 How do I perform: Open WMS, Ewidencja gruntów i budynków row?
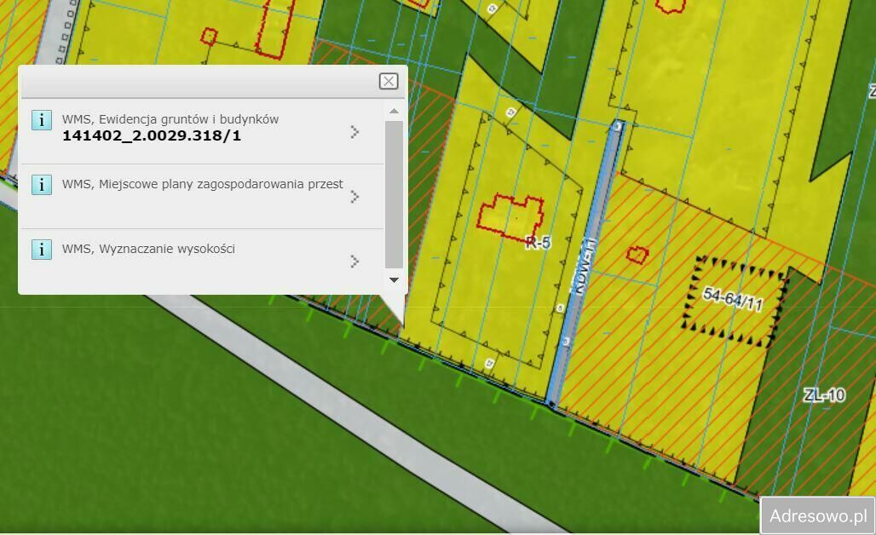[202, 131]
